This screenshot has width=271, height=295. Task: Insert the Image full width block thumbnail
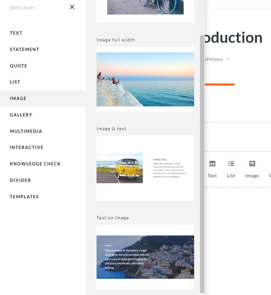click(145, 79)
